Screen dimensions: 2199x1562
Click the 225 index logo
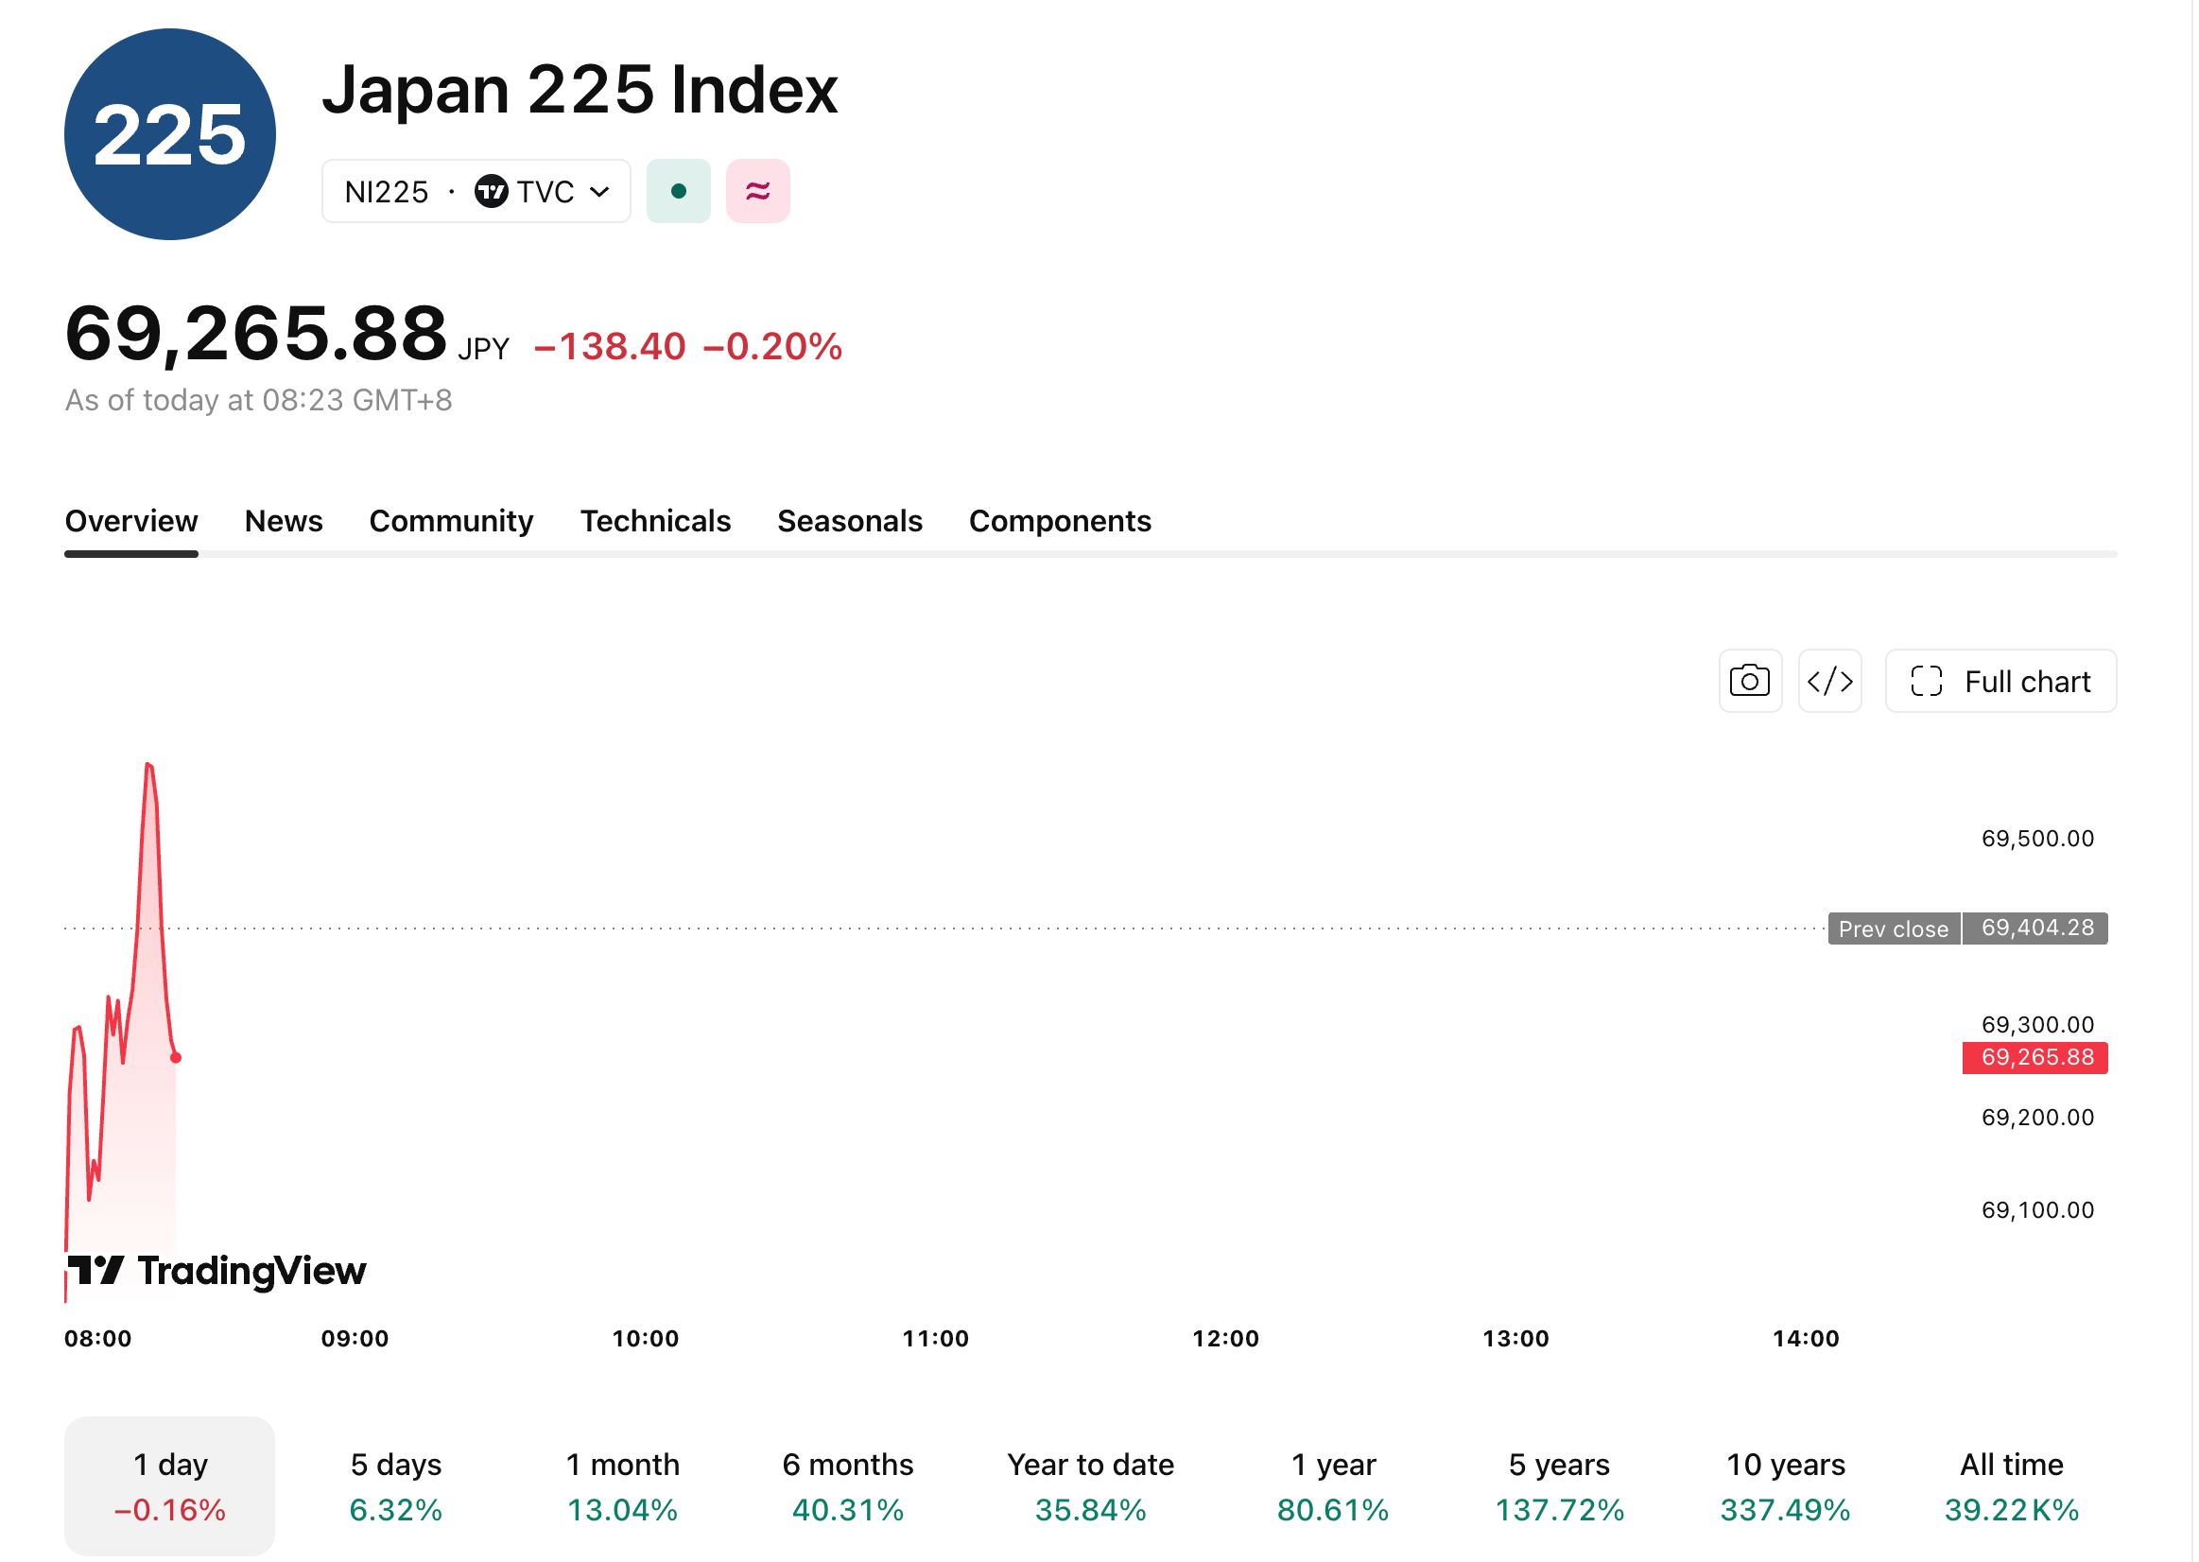point(170,133)
